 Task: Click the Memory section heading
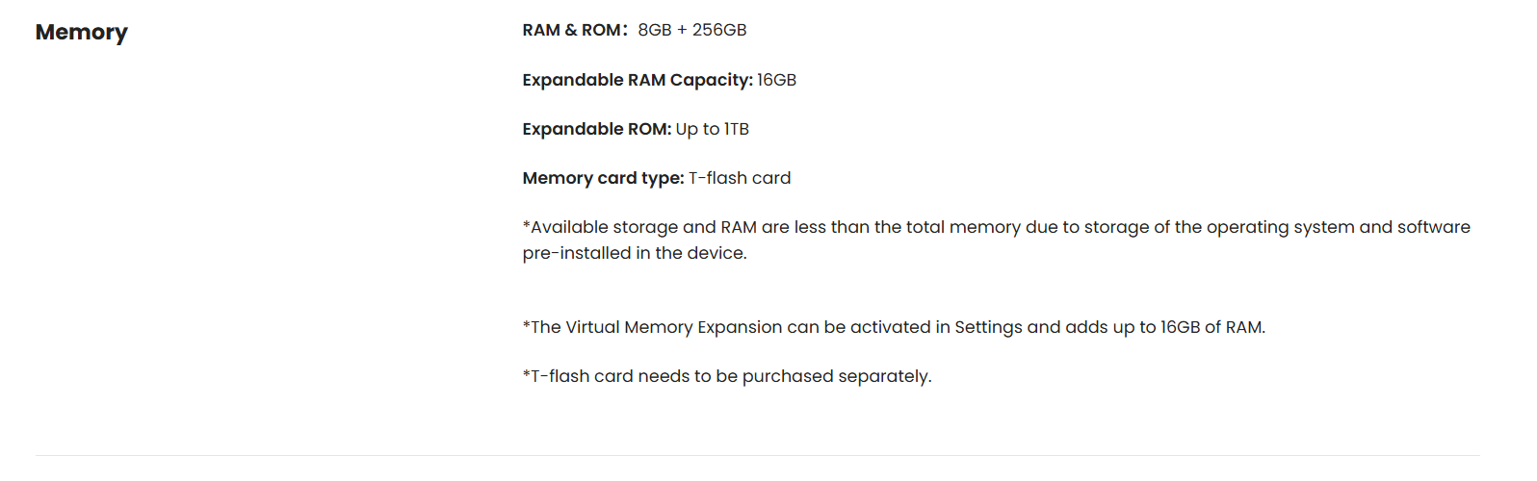[x=81, y=33]
